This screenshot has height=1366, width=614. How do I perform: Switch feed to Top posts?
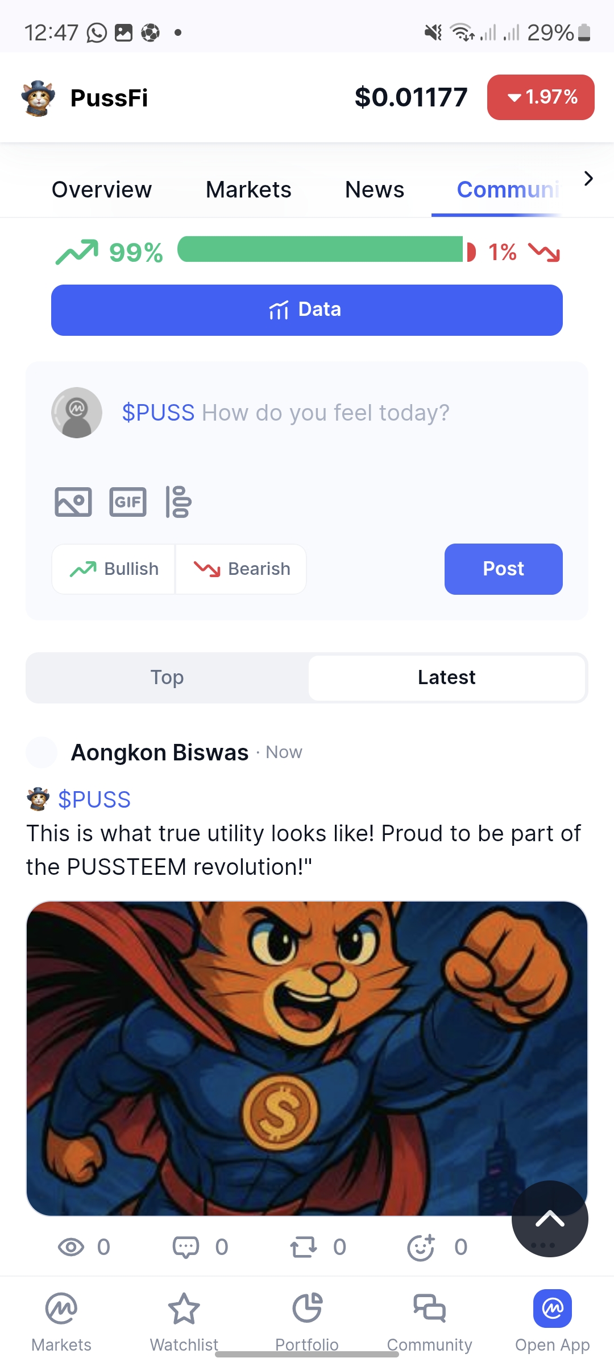point(167,677)
